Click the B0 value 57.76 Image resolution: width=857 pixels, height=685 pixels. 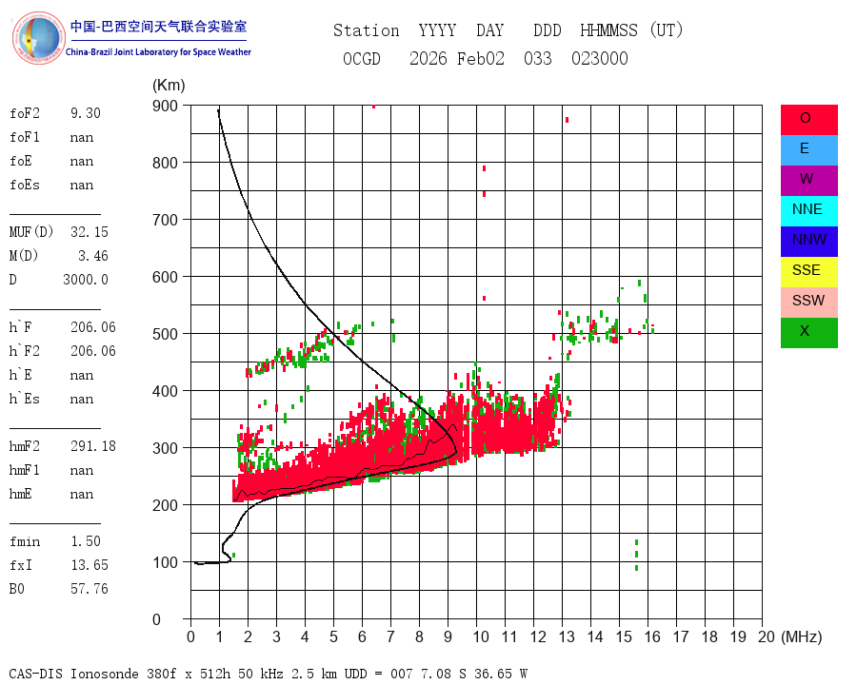pyautogui.click(x=89, y=589)
